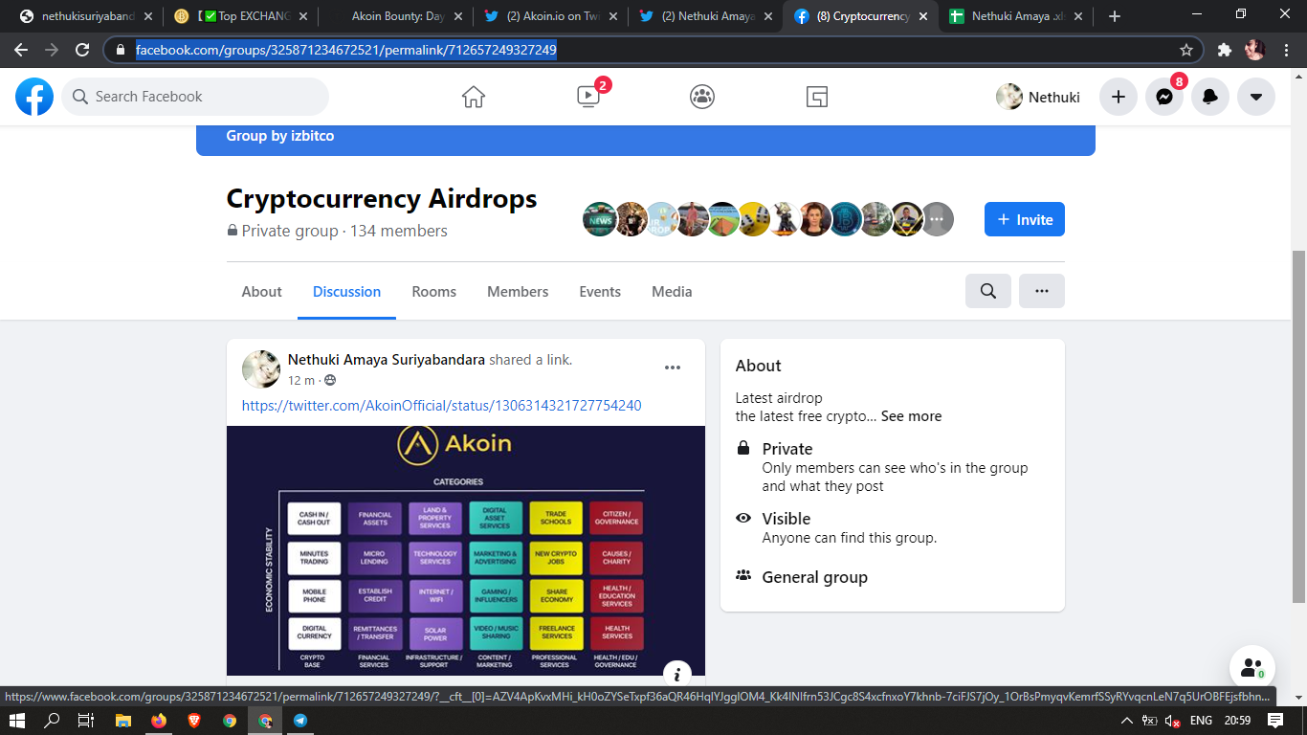This screenshot has height=735, width=1307.
Task: Open Brave browser from the taskbar
Action: (x=194, y=721)
